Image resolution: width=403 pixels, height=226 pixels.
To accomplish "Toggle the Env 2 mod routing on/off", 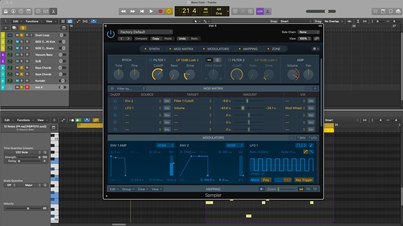I will 115,101.
